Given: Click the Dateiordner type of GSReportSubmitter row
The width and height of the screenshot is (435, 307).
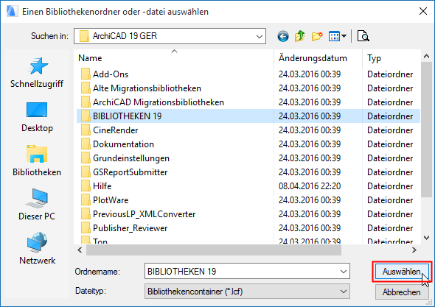Looking at the screenshot, I should pyautogui.click(x=390, y=172).
